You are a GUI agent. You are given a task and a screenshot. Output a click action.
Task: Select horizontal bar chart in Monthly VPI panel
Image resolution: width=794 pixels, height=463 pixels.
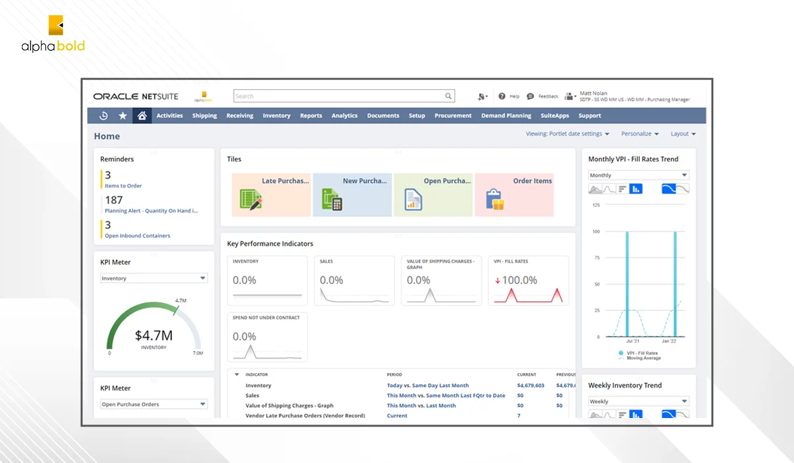pyautogui.click(x=622, y=189)
